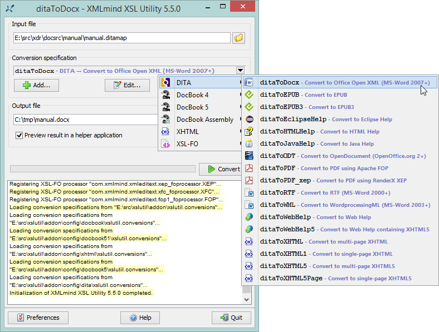Select ditaToEclipseHelp conversion entry

(x=340, y=120)
